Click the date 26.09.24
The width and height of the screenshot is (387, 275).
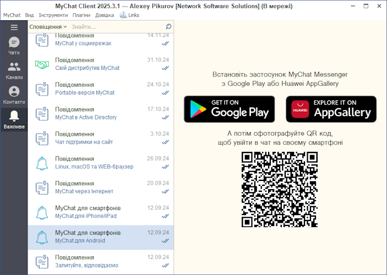pos(158,158)
